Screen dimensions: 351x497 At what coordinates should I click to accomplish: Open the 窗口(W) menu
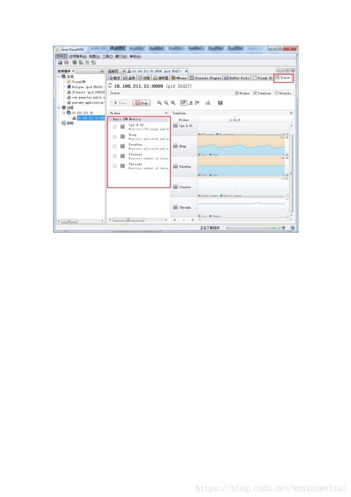click(121, 56)
